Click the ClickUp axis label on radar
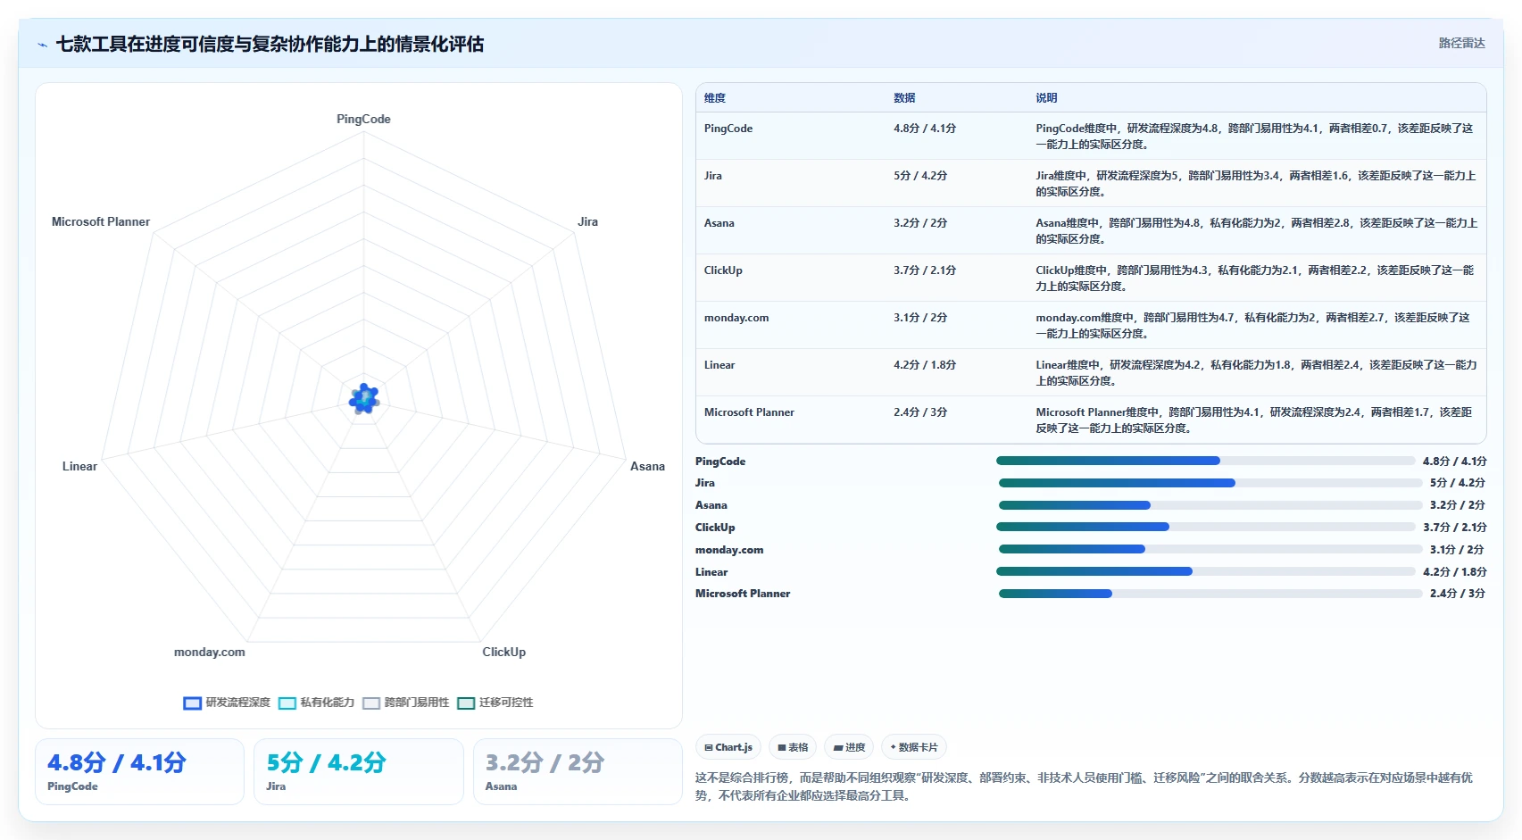This screenshot has width=1522, height=840. pyautogui.click(x=503, y=652)
